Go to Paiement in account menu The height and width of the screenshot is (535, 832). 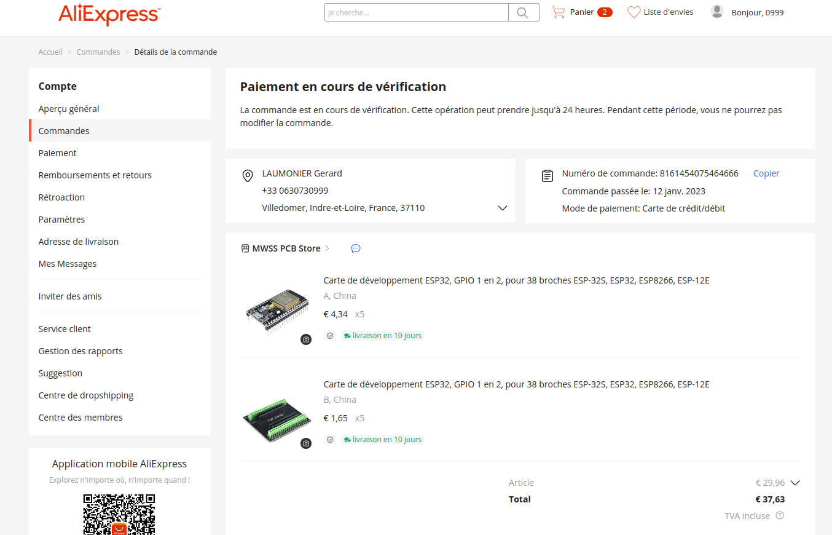(x=58, y=153)
